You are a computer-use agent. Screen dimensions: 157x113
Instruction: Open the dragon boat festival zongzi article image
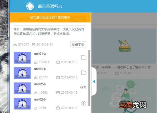coord(124,46)
